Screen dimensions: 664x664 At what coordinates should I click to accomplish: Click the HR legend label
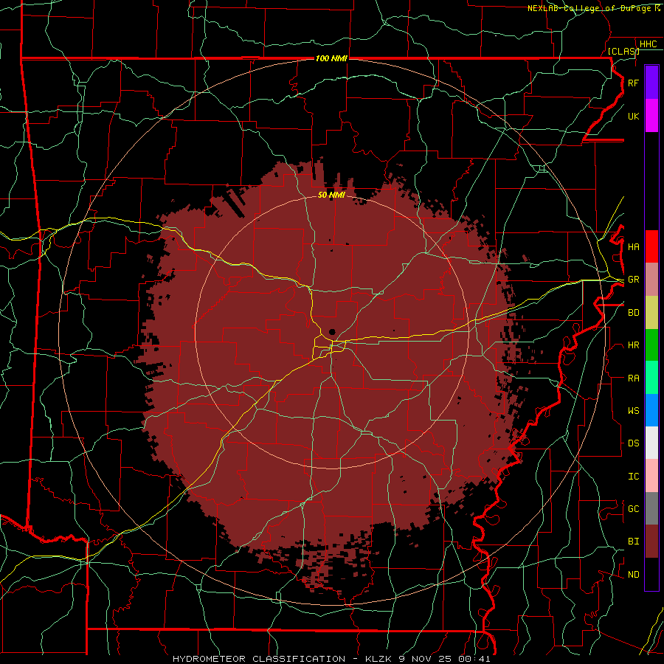[x=633, y=345]
